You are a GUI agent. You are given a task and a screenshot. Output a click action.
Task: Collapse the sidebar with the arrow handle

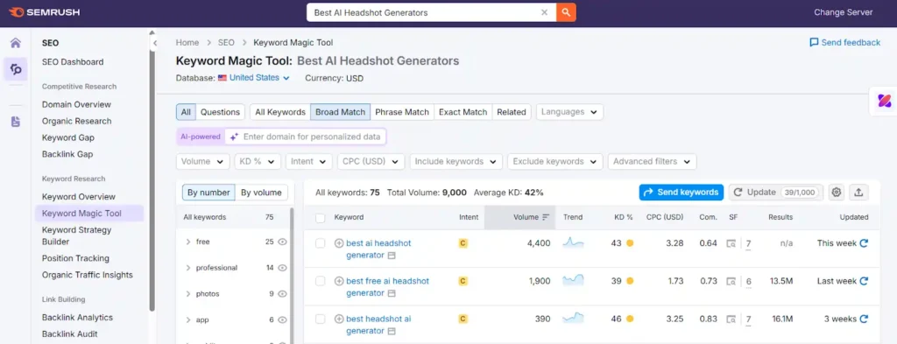coord(154,43)
